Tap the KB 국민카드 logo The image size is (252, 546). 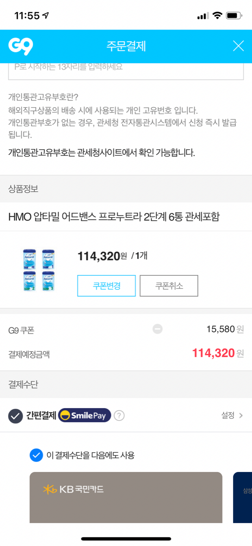pos(74,490)
